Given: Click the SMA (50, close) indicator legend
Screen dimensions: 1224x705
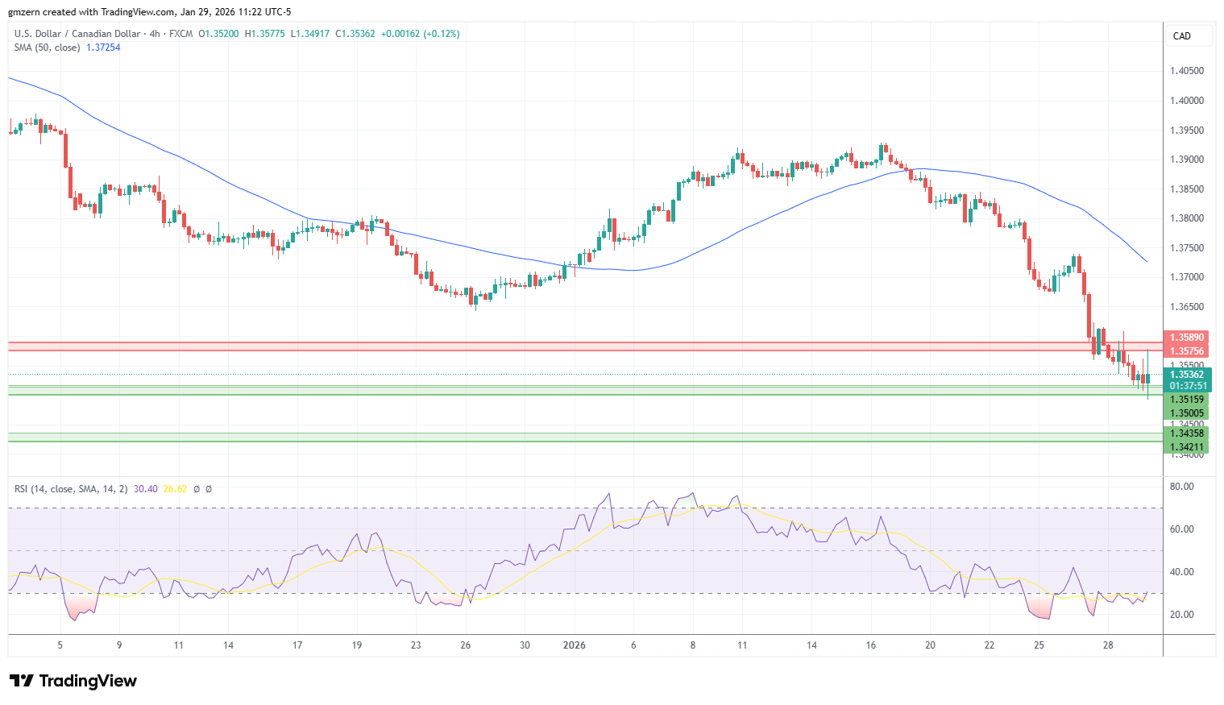Looking at the screenshot, I should tap(47, 48).
